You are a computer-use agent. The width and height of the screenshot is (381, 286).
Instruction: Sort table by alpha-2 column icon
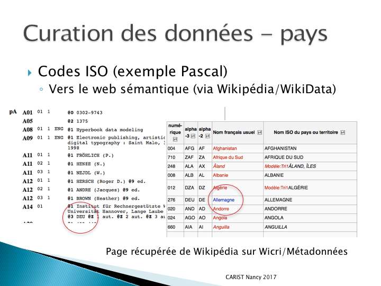click(x=207, y=136)
